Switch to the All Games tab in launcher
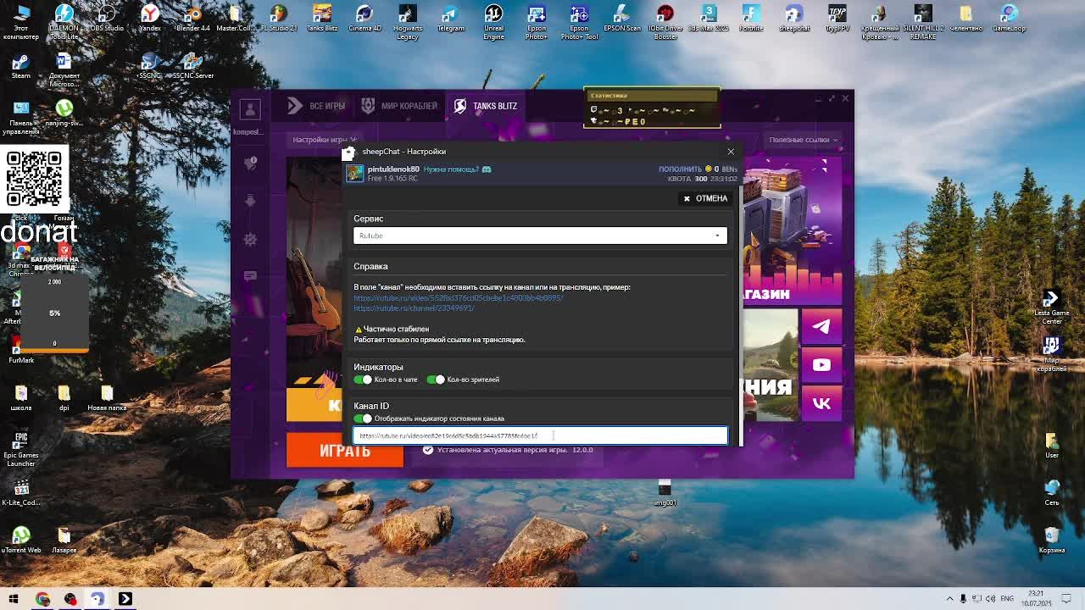 pyautogui.click(x=316, y=106)
